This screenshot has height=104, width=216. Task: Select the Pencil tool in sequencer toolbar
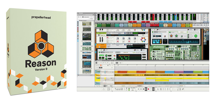[x=98, y=63]
